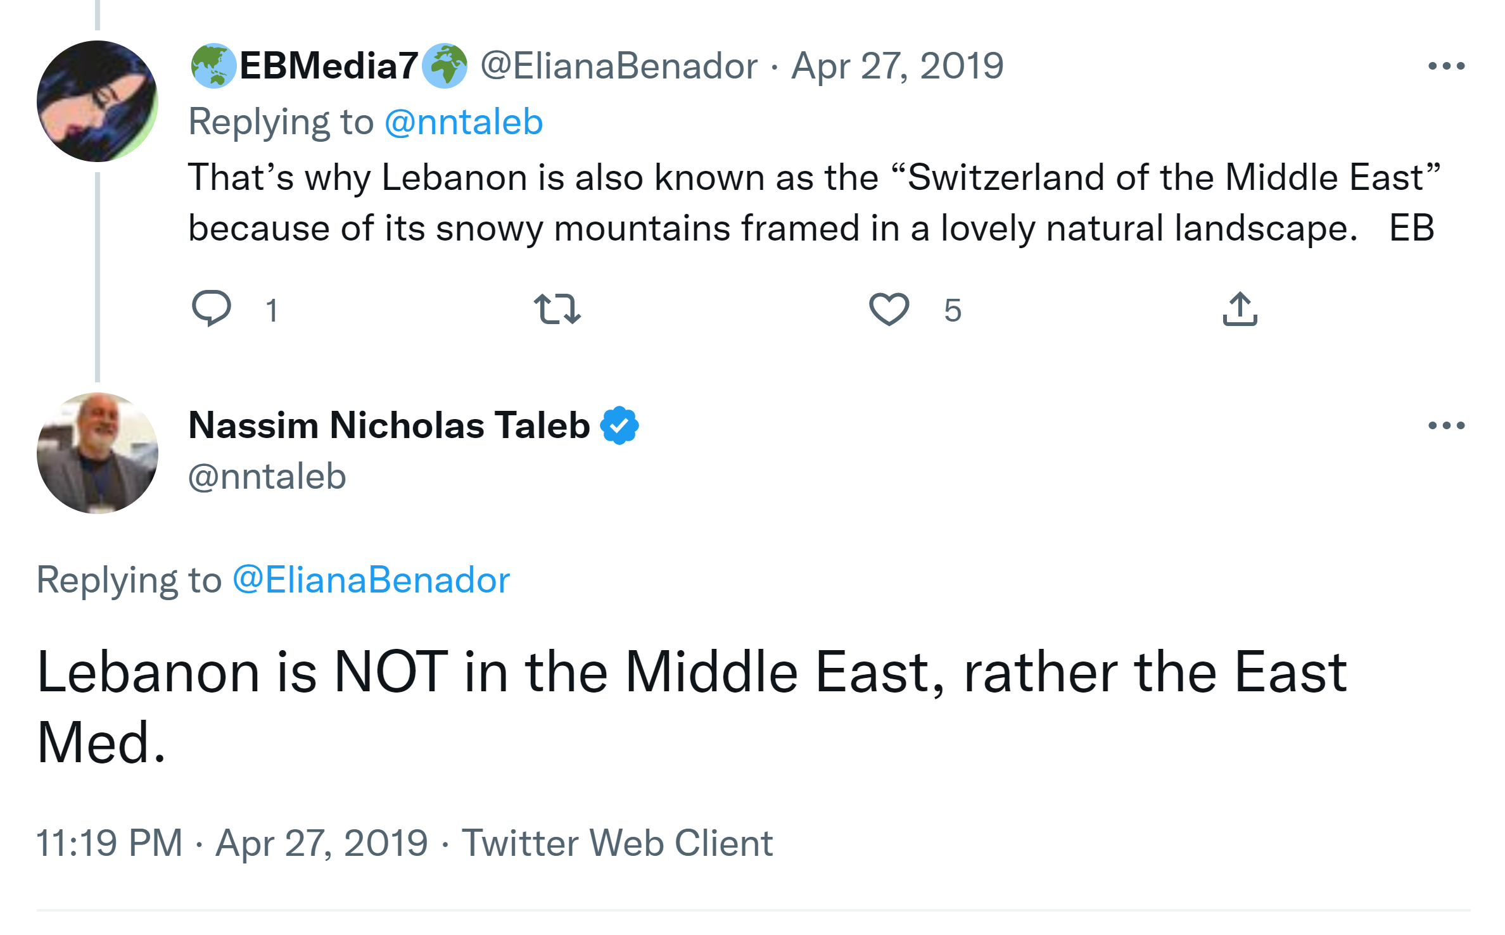The height and width of the screenshot is (935, 1505).
Task: Retweet the EBMedia7 tweet
Action: (x=557, y=309)
